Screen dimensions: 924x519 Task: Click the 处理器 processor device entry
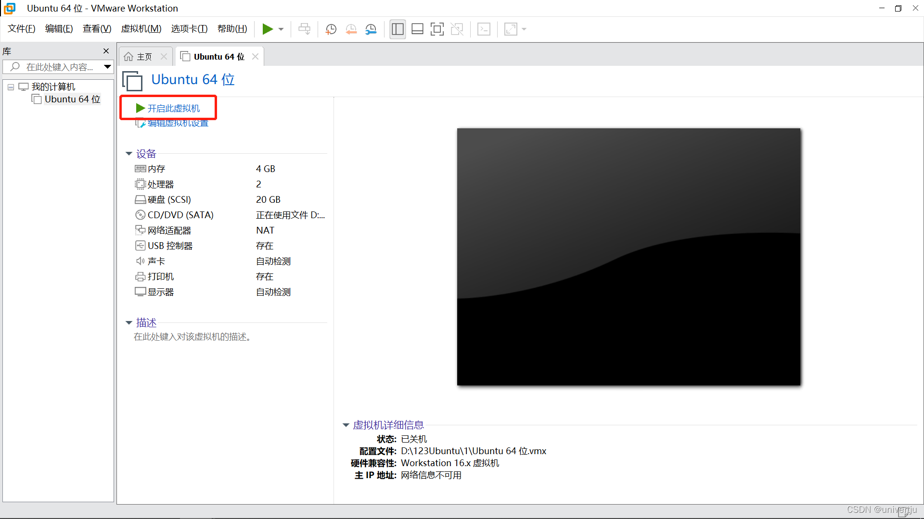pyautogui.click(x=159, y=184)
